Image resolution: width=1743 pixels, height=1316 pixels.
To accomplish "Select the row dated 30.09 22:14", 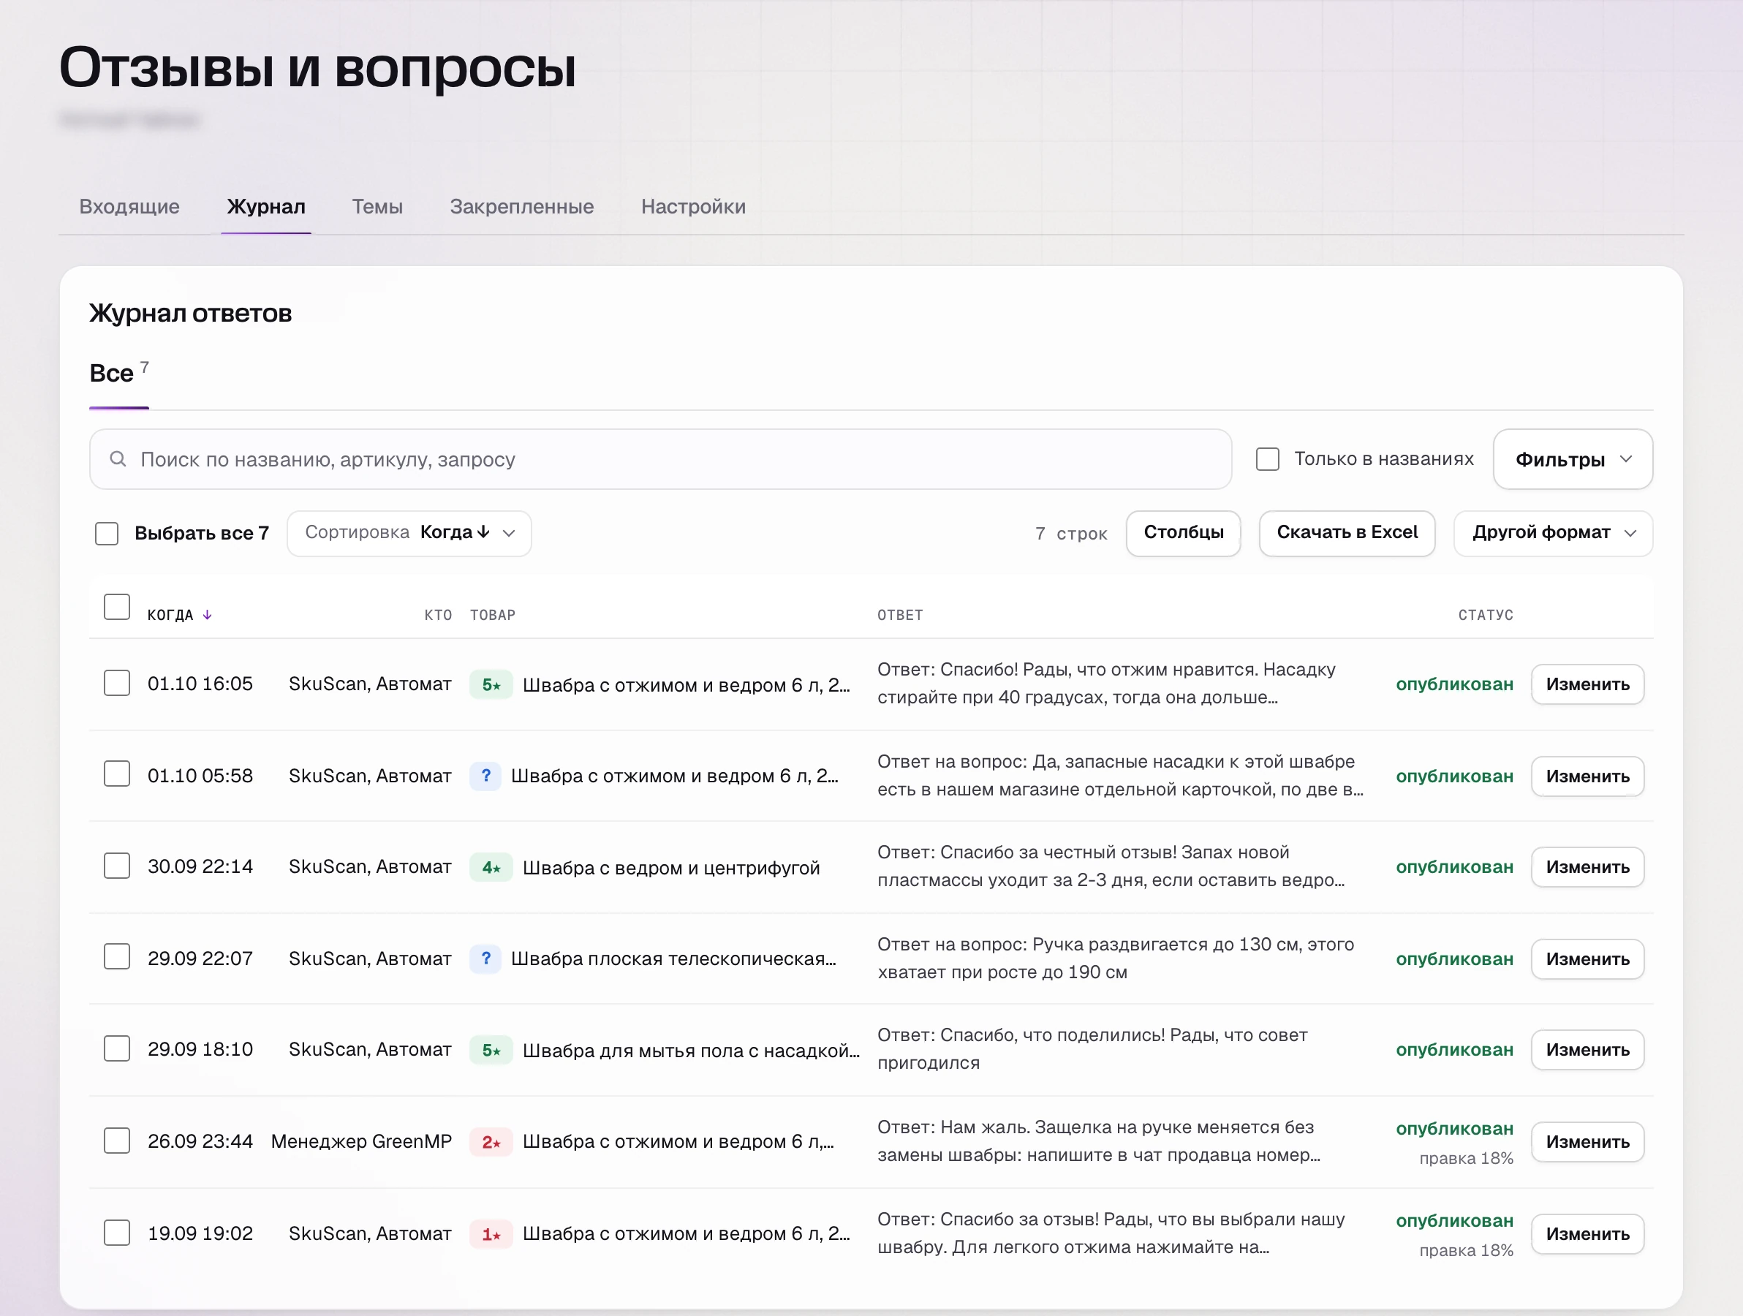I will (117, 866).
